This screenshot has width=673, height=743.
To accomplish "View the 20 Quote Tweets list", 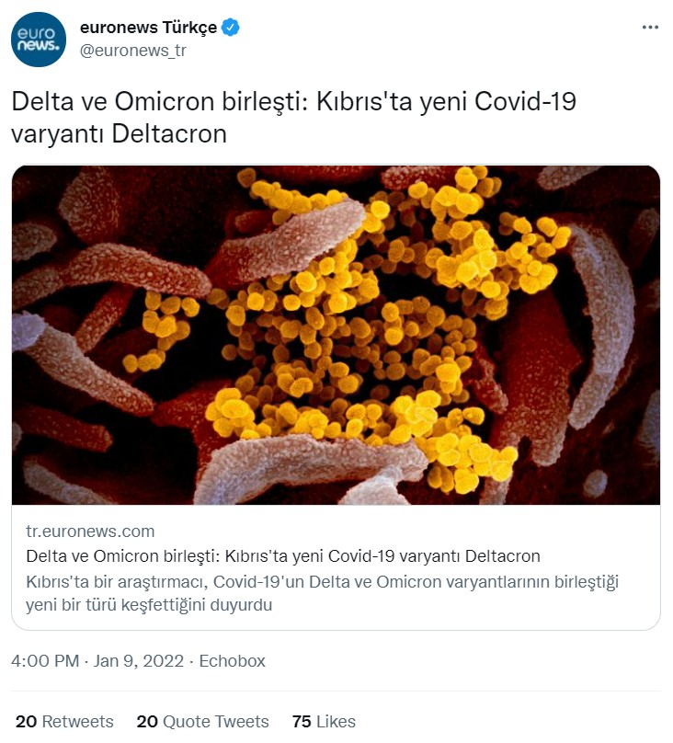I will click(x=202, y=721).
